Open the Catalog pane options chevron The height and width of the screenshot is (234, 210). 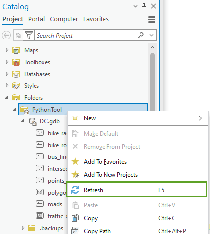pos(135,6)
